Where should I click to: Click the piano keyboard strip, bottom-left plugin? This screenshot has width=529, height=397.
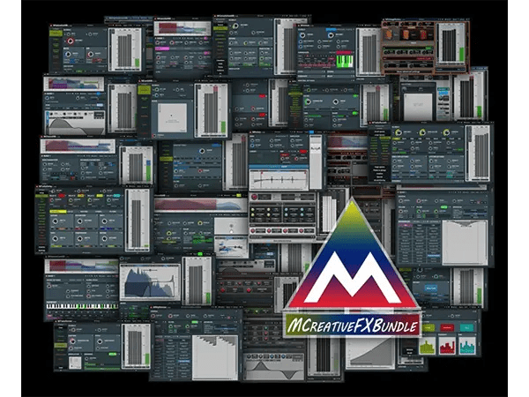coord(82,306)
